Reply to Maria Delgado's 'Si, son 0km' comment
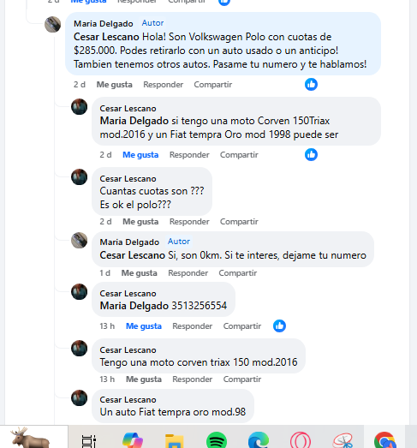Viewport: 417px width, 448px height. tap(188, 273)
